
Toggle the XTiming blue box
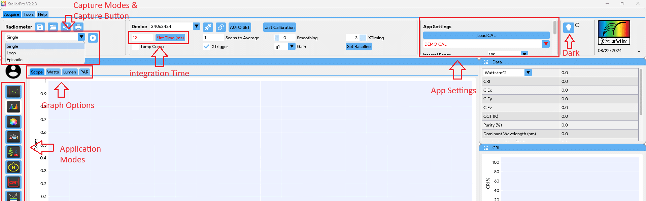click(363, 38)
